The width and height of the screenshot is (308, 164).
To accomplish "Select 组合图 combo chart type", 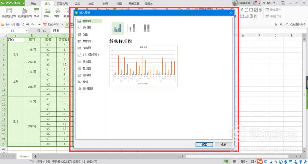I will pyautogui.click(x=85, y=75).
